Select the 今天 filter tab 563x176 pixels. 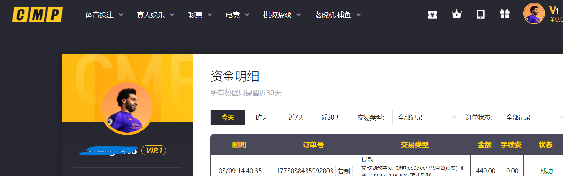coord(228,118)
